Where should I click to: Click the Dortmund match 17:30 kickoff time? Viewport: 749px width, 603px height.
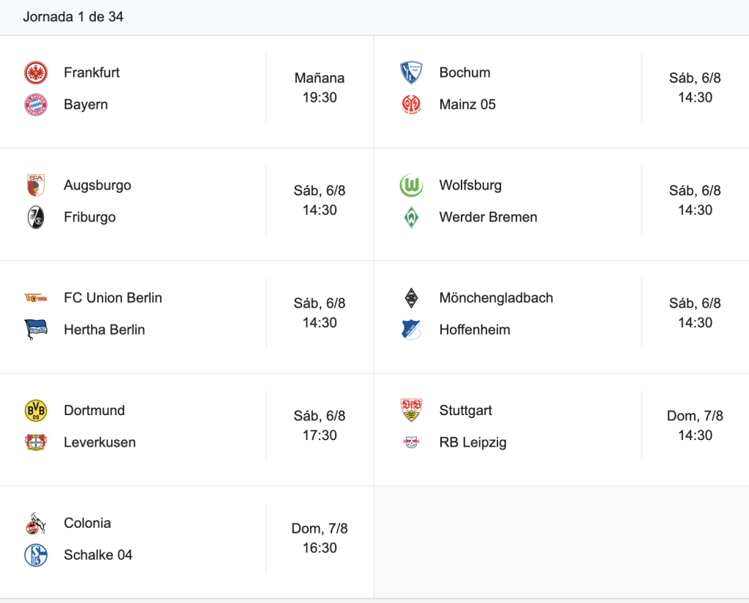point(320,426)
